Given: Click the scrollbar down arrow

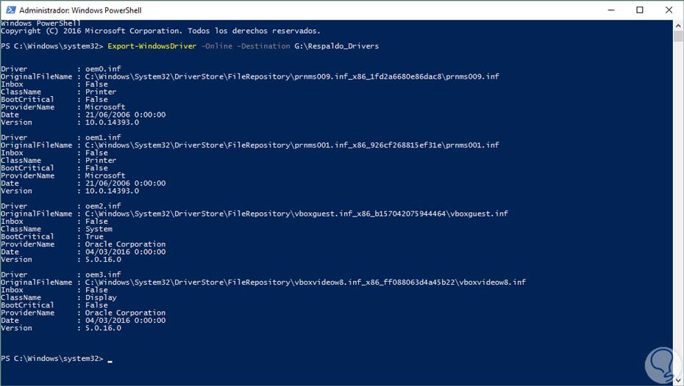Looking at the screenshot, I should pos(677,379).
